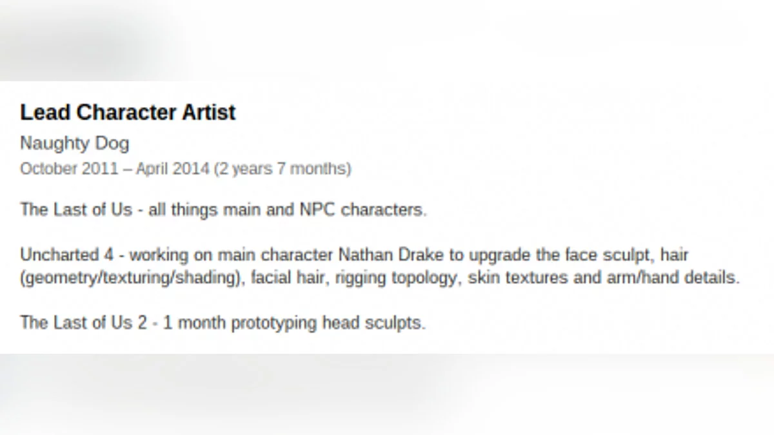Open the Naughty Dog company link
774x435 pixels.
click(x=74, y=143)
